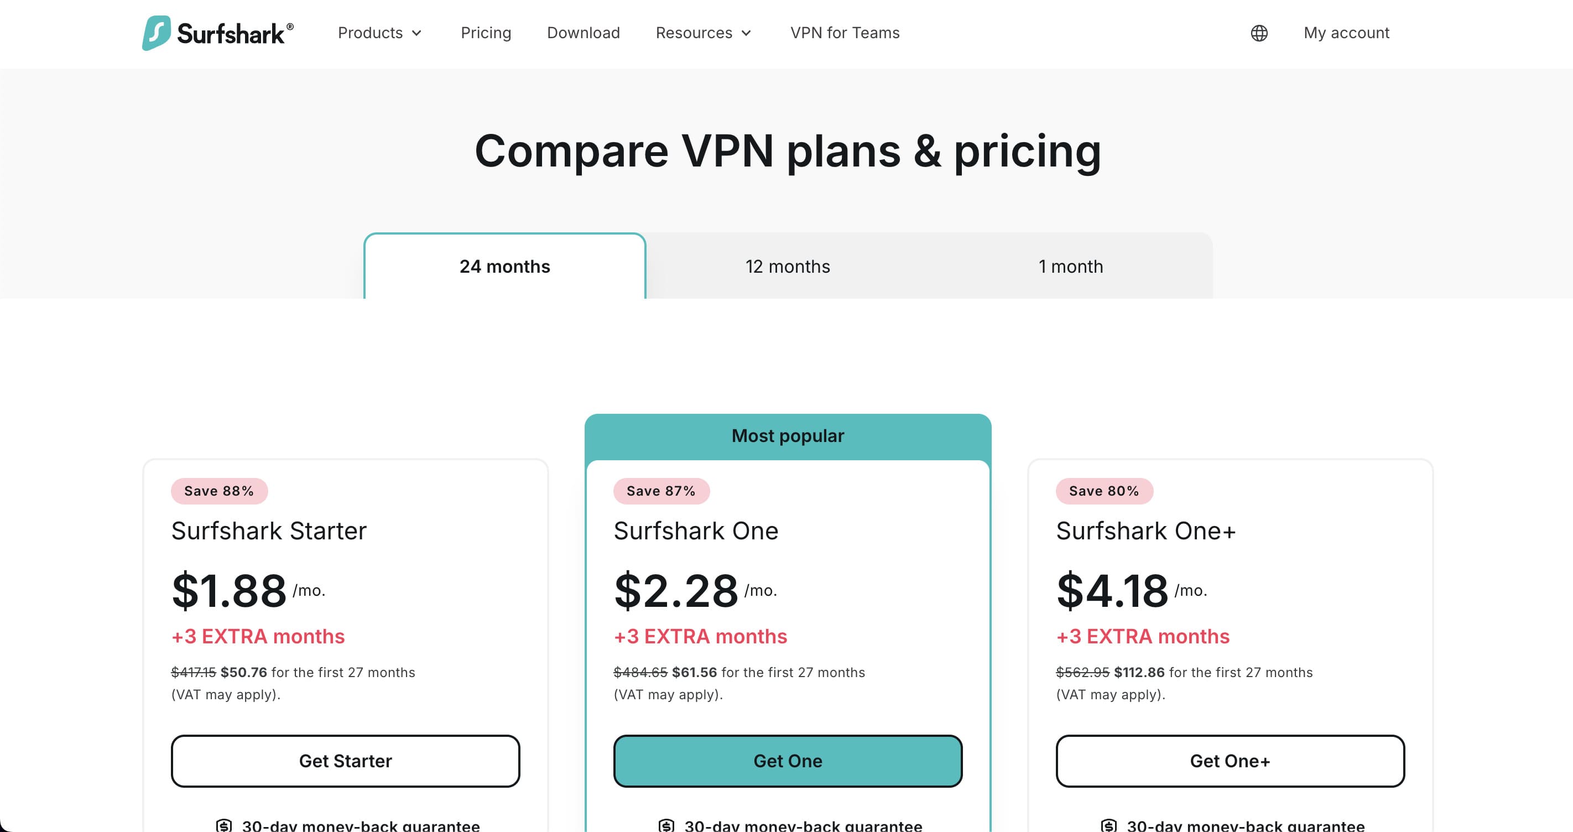The image size is (1573, 832).
Task: Switch to the 1 month tab
Action: click(x=1070, y=266)
